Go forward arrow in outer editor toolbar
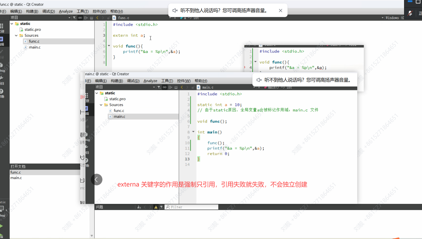The width and height of the screenshot is (422, 239). tap(103, 18)
